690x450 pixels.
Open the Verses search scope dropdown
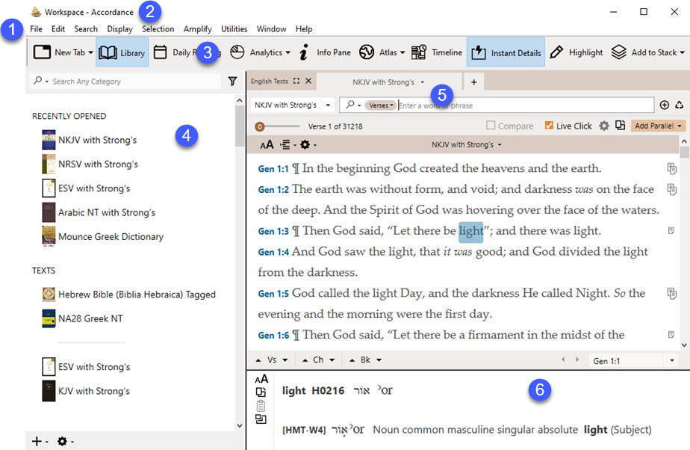click(x=381, y=105)
